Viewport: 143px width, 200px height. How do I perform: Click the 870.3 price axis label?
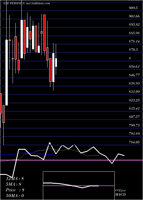[133, 50]
